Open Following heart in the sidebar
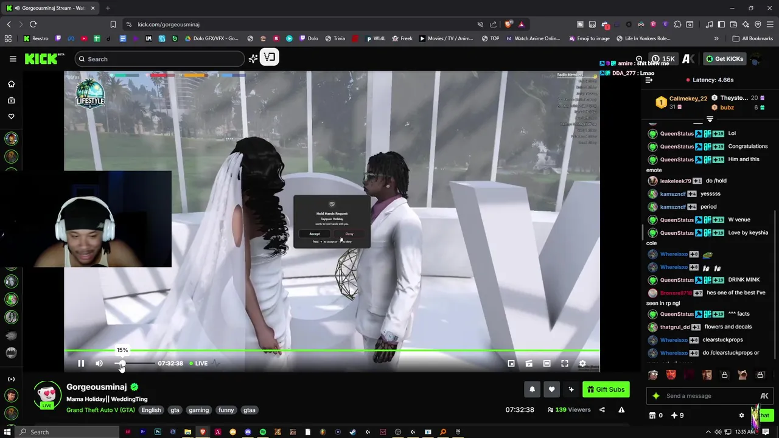 pos(11,116)
